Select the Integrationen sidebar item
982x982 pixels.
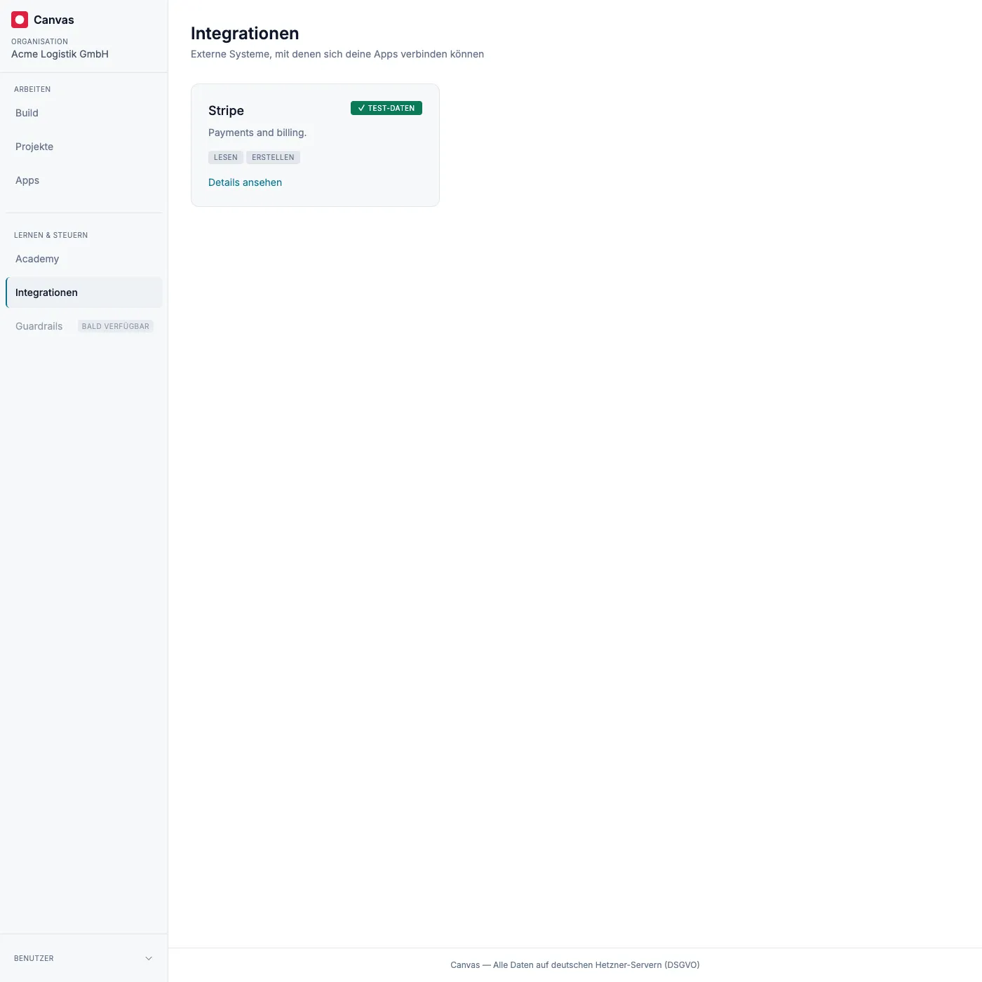(x=84, y=292)
